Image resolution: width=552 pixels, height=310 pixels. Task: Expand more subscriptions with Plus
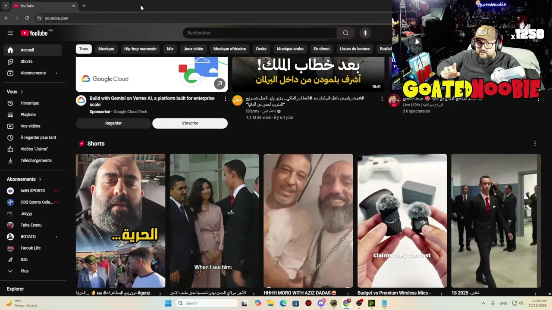pos(33,271)
